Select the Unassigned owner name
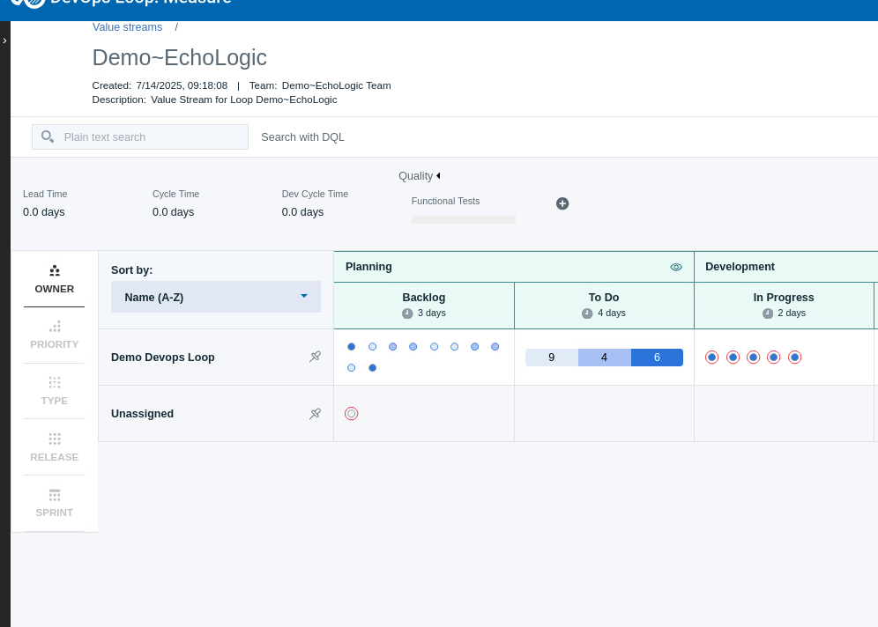 tap(142, 414)
